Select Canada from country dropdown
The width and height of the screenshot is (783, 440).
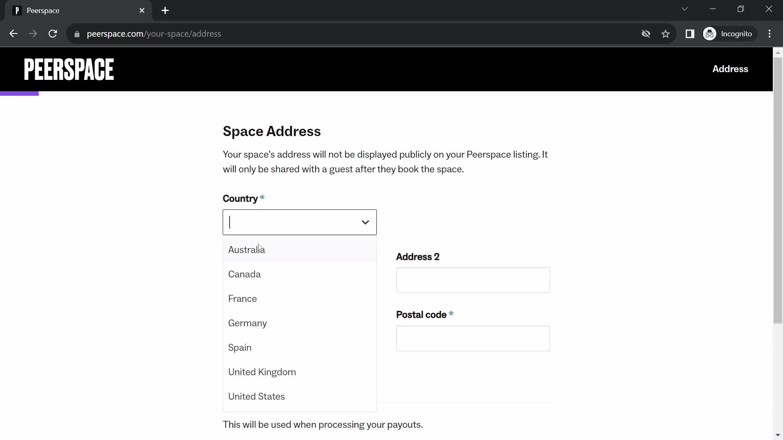245,274
